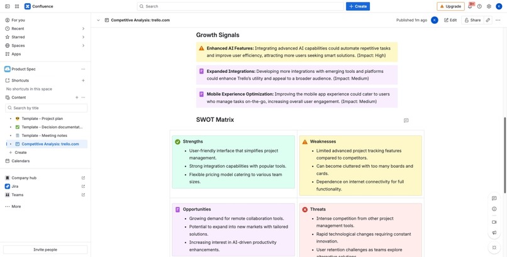Screen dimensions: 507x257
Task: Open Template - Meeting notes page
Action: pyautogui.click(x=44, y=135)
